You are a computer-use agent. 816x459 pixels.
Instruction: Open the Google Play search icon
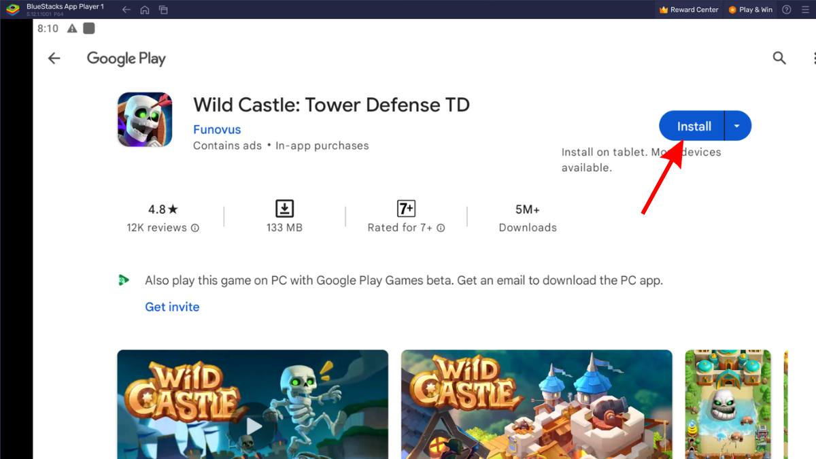[779, 58]
